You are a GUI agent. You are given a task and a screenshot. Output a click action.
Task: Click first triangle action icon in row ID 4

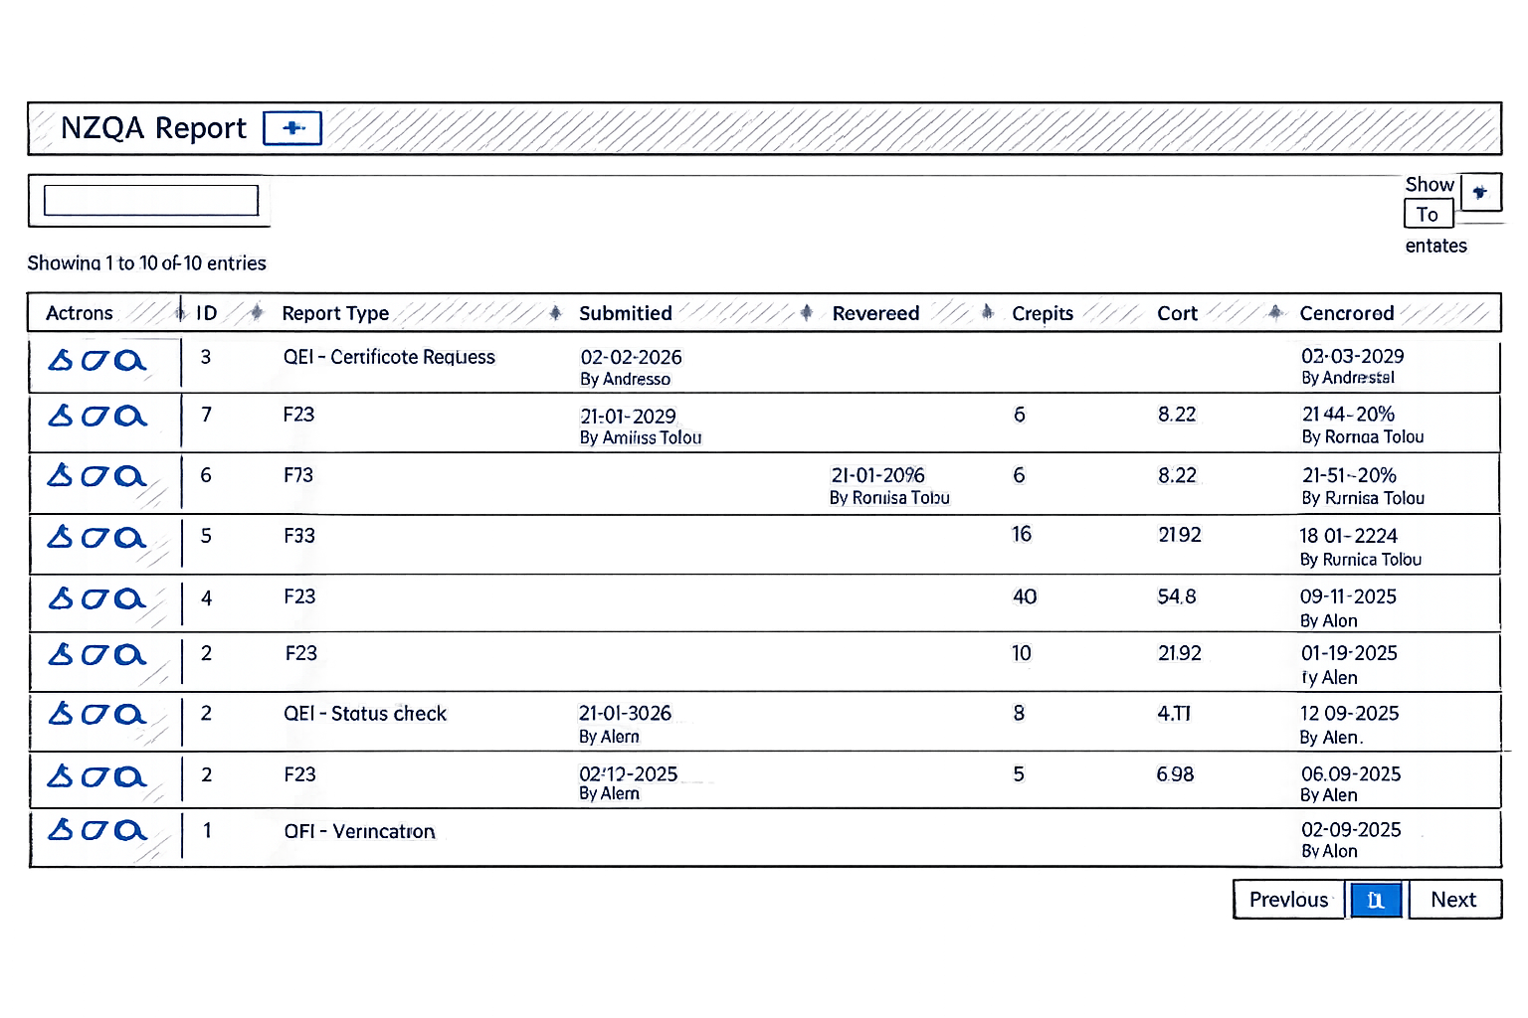pos(61,597)
